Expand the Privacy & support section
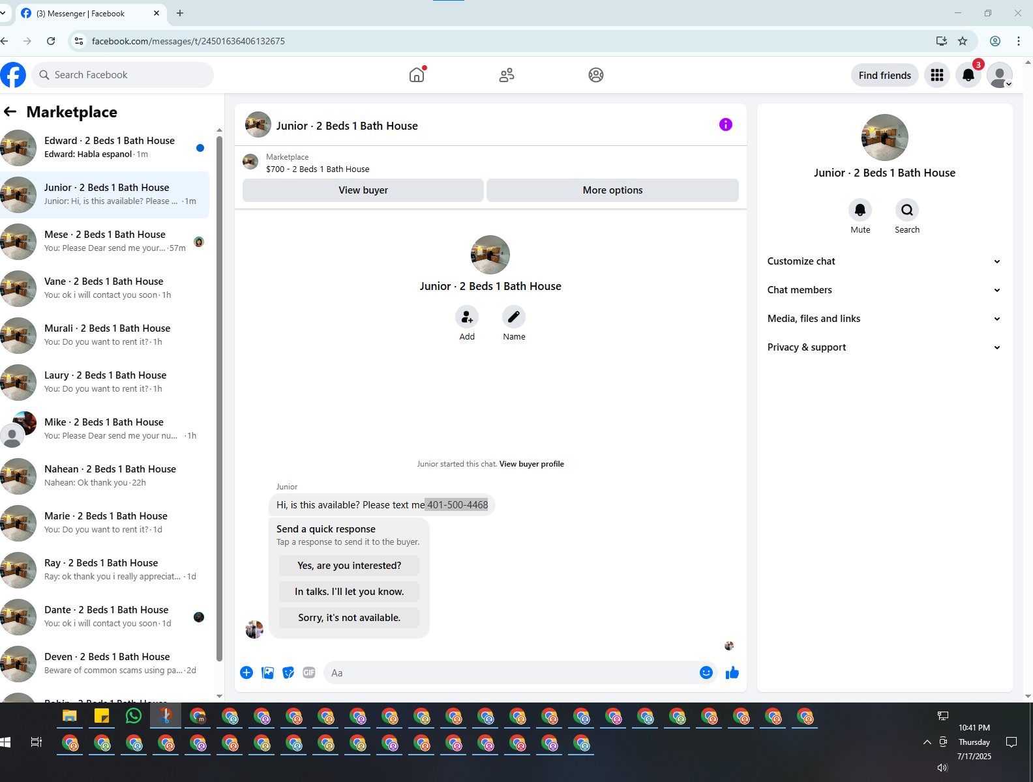 pyautogui.click(x=884, y=347)
